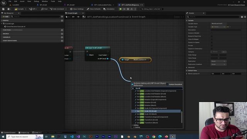Toggle the Expose on Spawn checkbox
Image resolution: width=247 pixels, height=139 pixels.
(212, 42)
